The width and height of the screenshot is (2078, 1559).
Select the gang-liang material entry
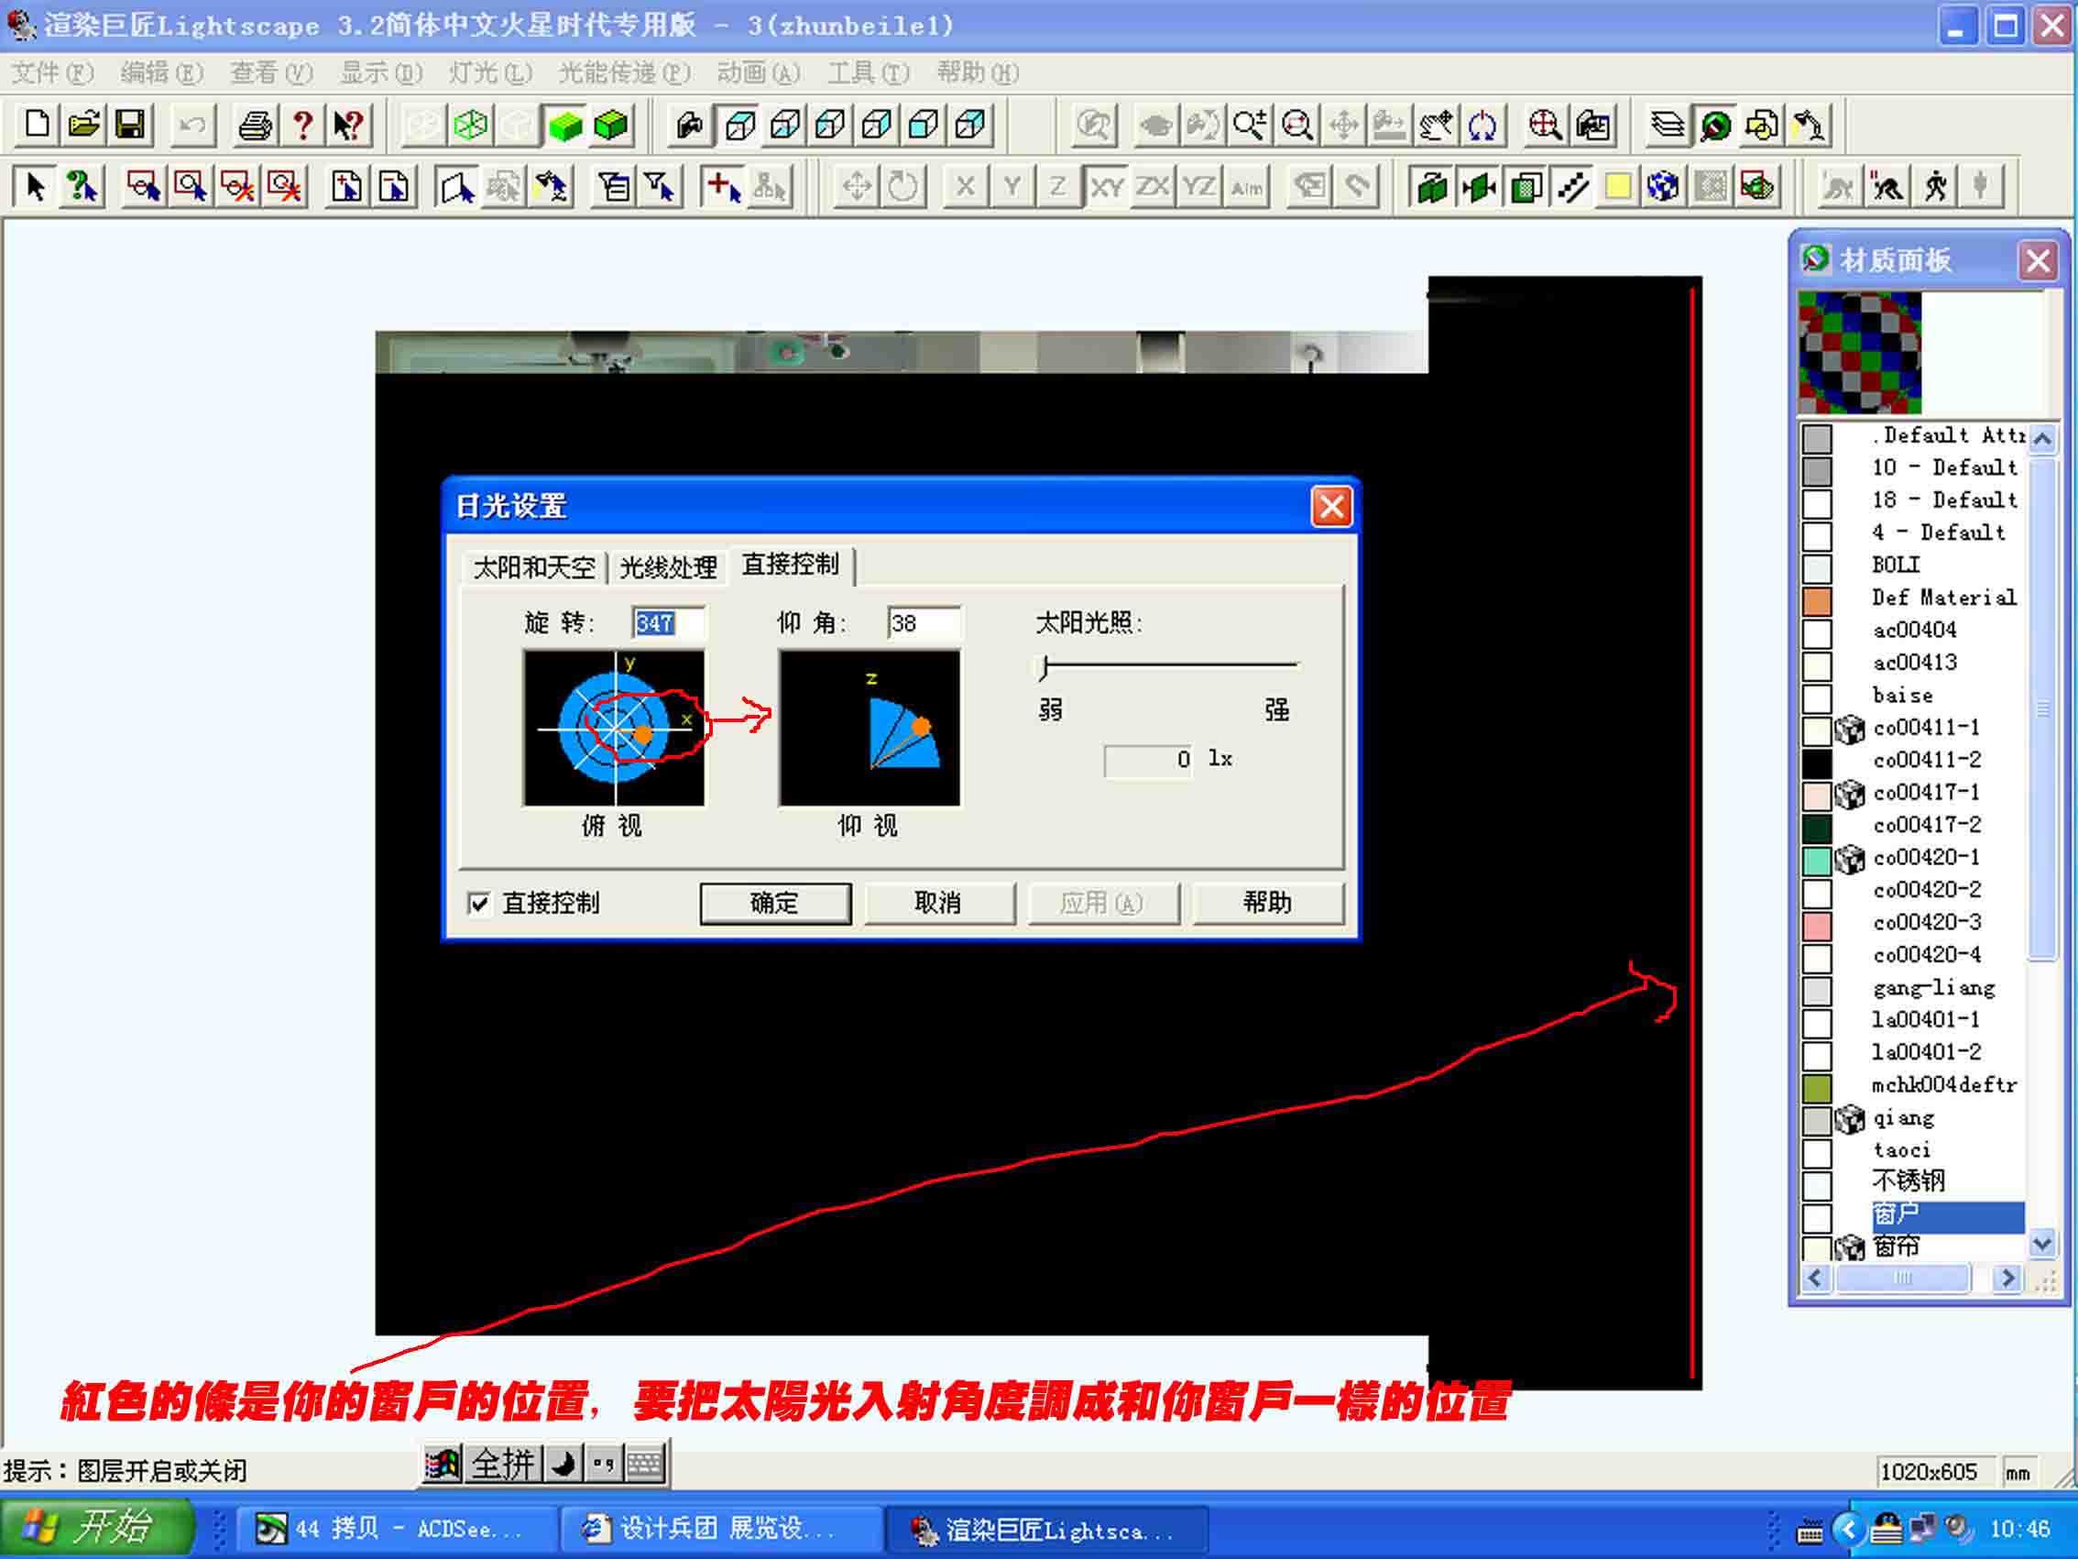click(1933, 988)
